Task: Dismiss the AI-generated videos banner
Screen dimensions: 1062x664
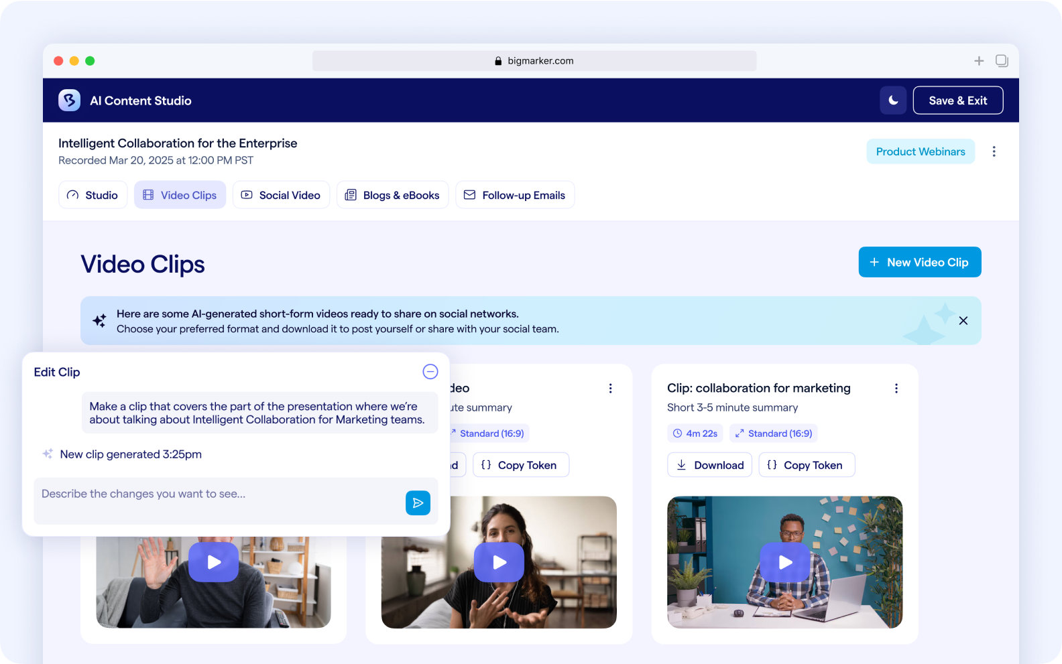Action: pyautogui.click(x=963, y=321)
